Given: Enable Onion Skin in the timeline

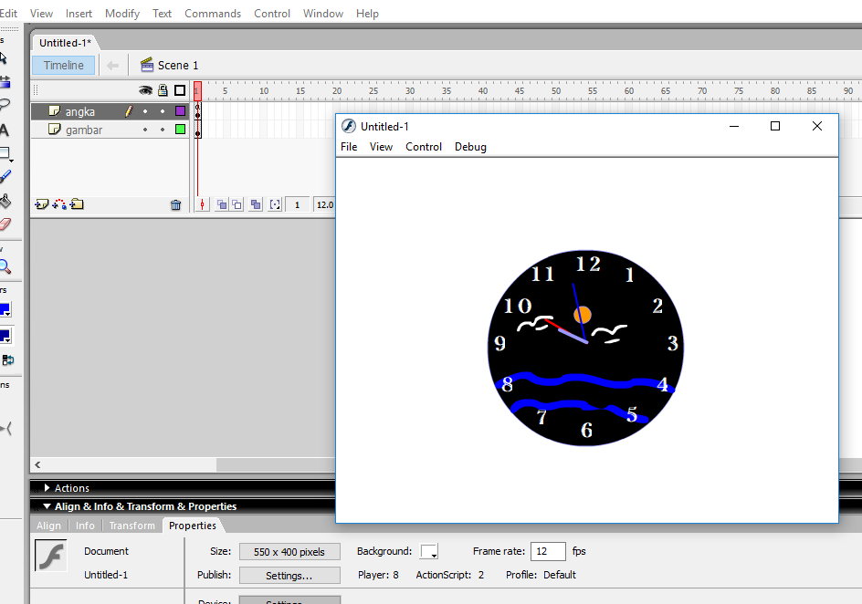Looking at the screenshot, I should click(222, 204).
